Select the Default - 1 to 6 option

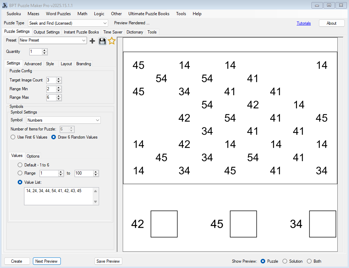(x=20, y=165)
